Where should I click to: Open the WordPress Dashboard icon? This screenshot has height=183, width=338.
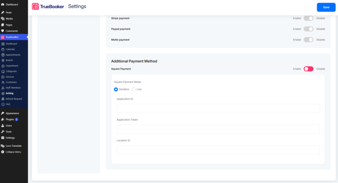(x=3, y=4)
